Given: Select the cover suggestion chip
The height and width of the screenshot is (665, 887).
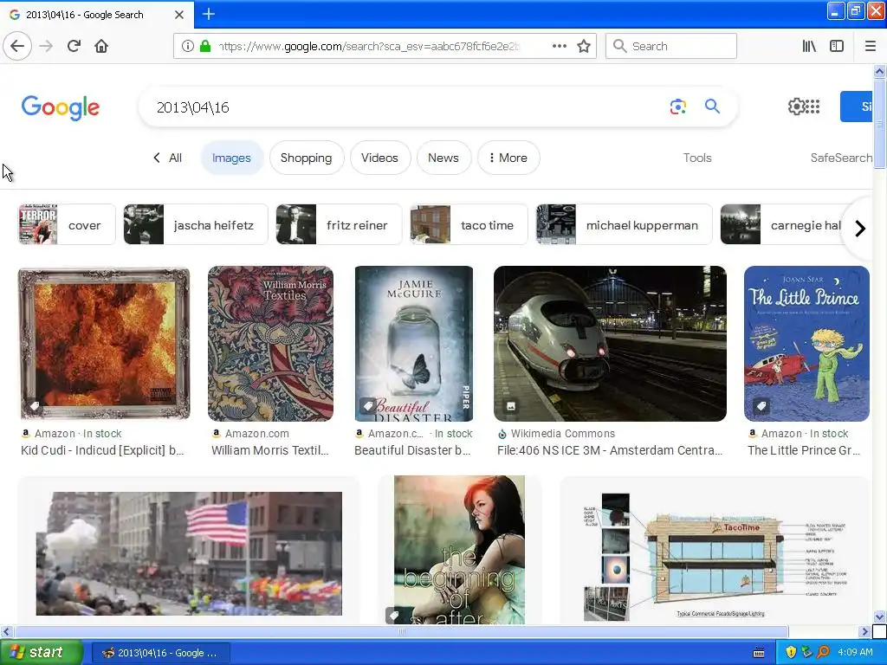Looking at the screenshot, I should pos(67,224).
